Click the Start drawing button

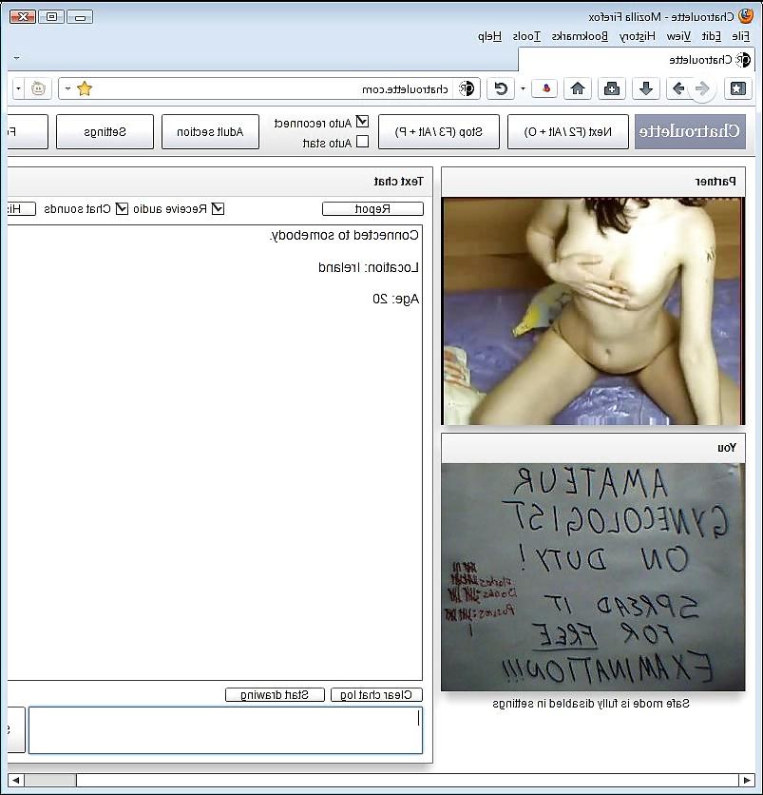[x=276, y=694]
